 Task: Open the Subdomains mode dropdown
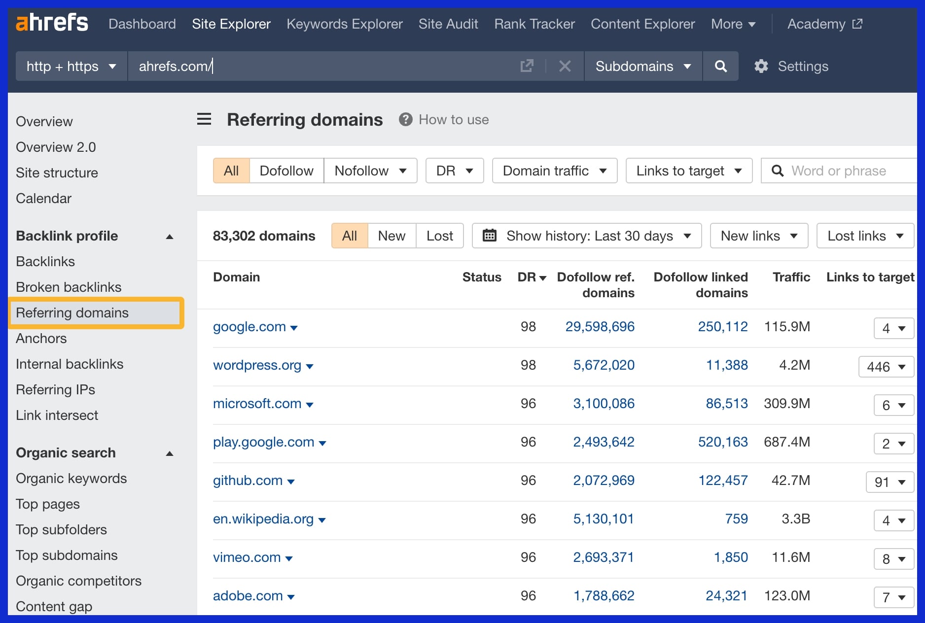(x=643, y=66)
